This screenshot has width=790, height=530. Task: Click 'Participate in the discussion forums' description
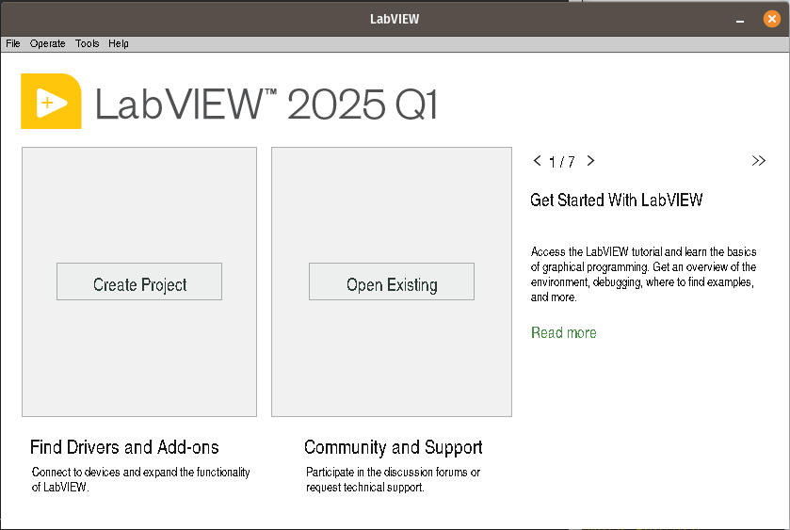(x=393, y=479)
